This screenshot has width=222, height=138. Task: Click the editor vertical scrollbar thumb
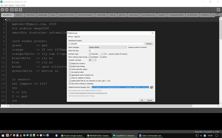(221, 29)
